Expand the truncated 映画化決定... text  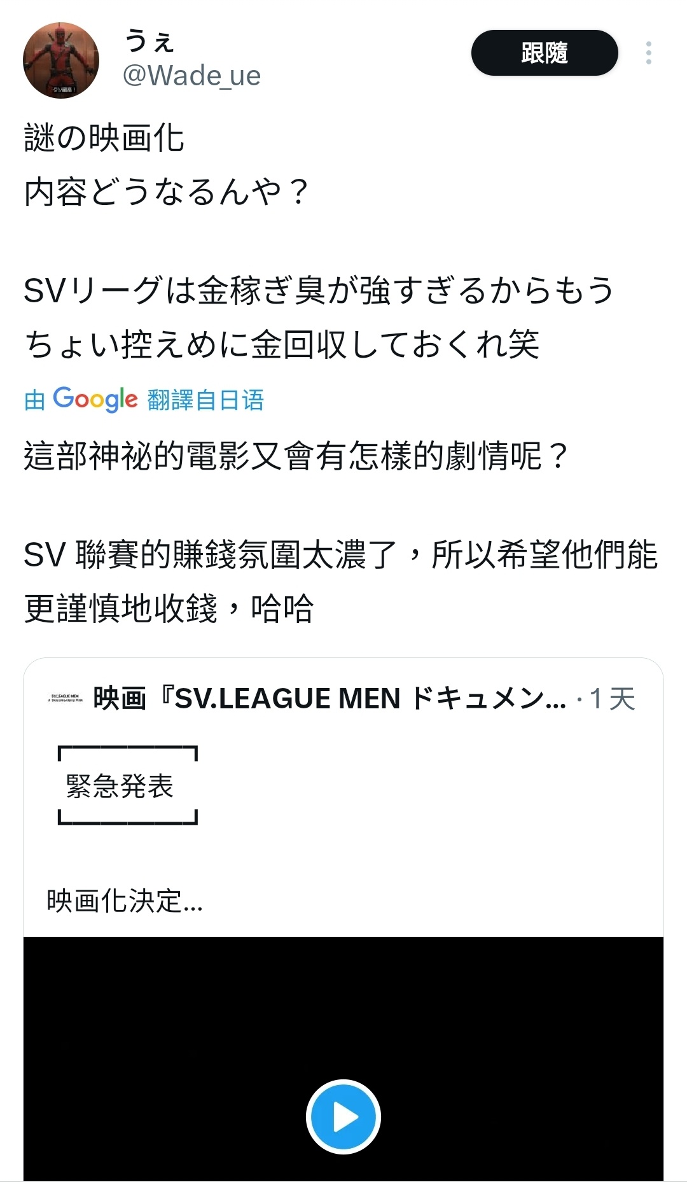click(125, 901)
